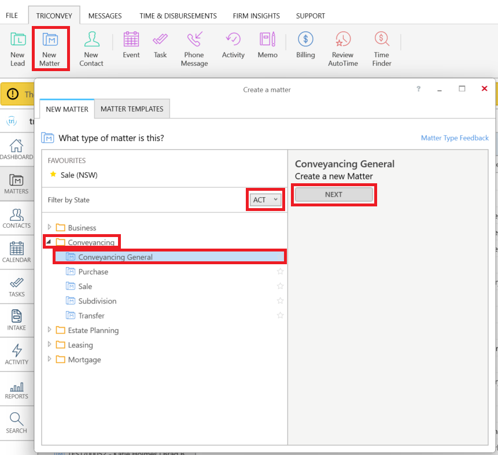Open Activity in the sidebar
The image size is (498, 455).
pyautogui.click(x=17, y=354)
